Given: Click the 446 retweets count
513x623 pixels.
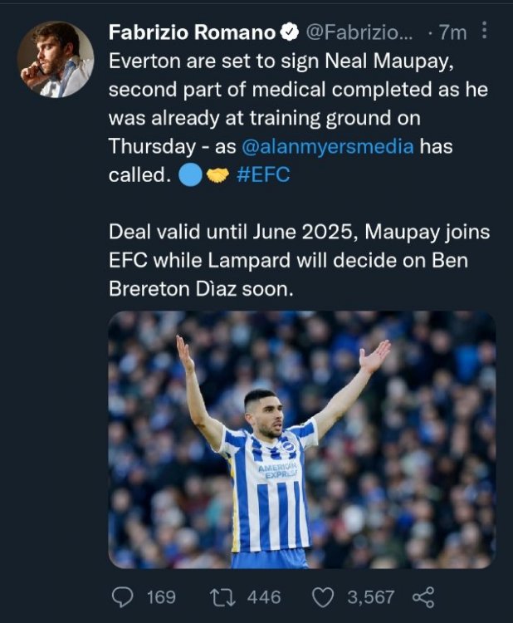Looking at the screenshot, I should [x=264, y=596].
